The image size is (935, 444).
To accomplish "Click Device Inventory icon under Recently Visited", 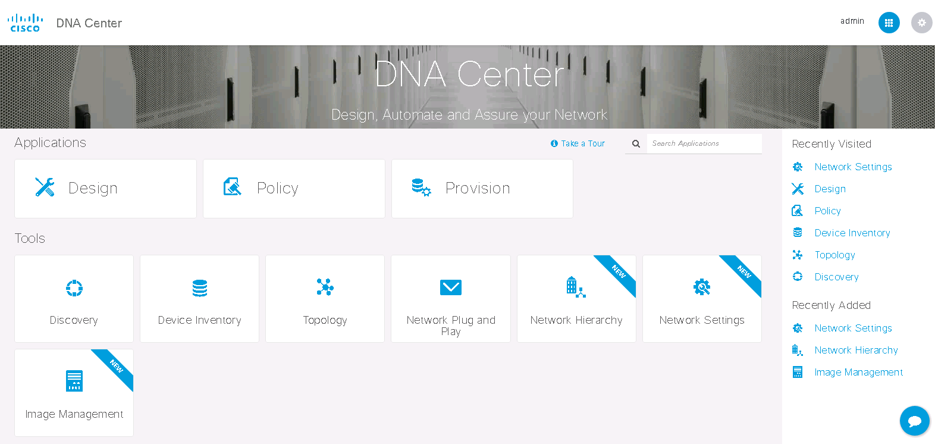I will [798, 233].
